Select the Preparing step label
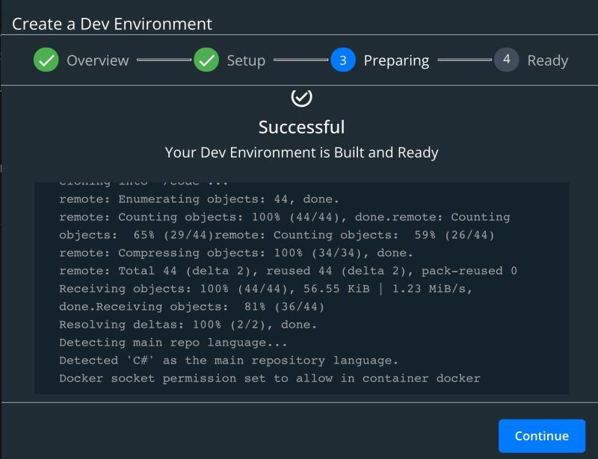 click(397, 60)
